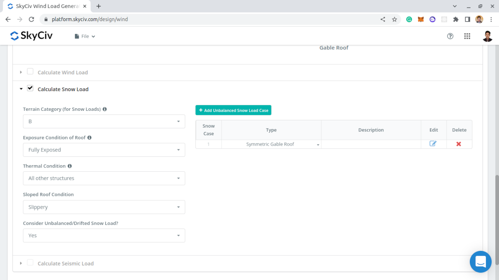The image size is (499, 280).
Task: Open the SkyCiv apps grid menu
Action: click(467, 36)
